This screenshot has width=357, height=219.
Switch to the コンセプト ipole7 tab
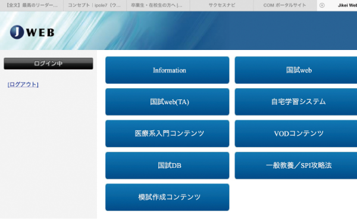(x=95, y=5)
